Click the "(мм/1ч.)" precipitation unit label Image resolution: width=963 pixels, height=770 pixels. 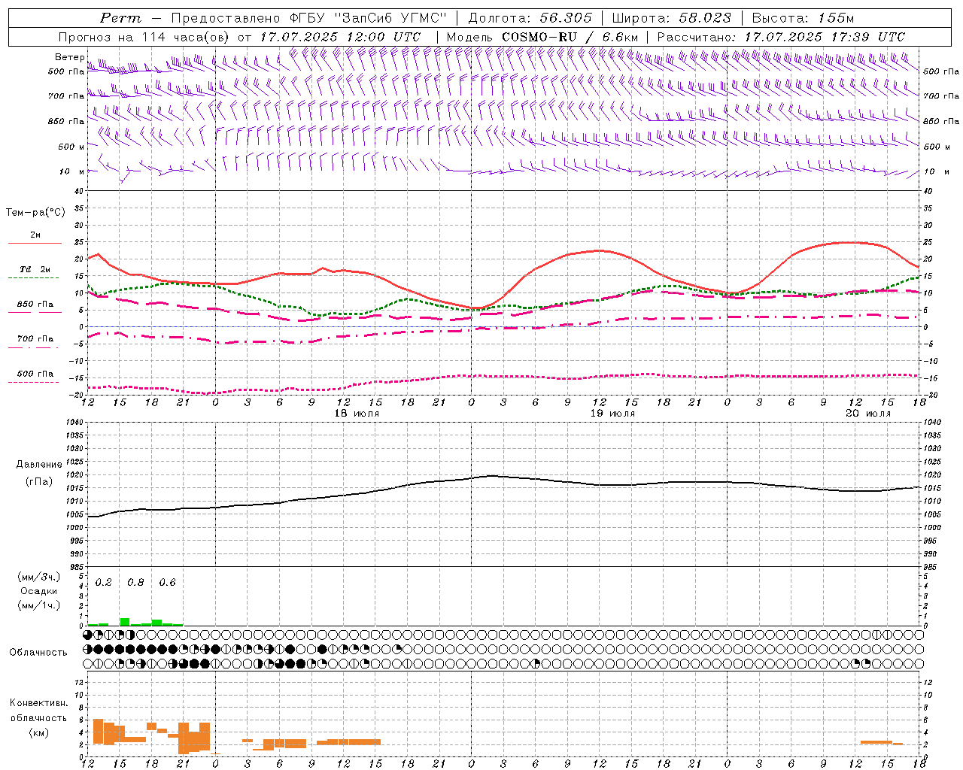(x=38, y=605)
